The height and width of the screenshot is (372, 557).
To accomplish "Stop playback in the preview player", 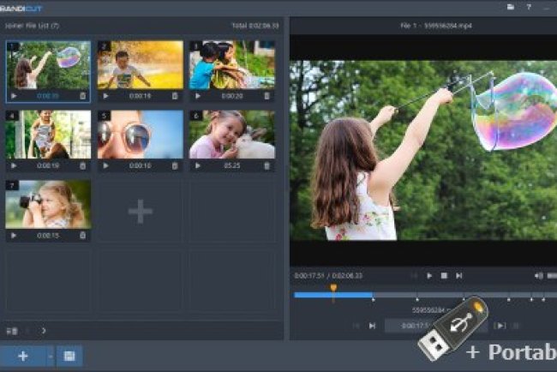I will click(444, 275).
